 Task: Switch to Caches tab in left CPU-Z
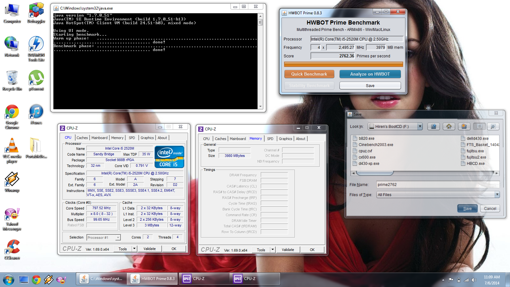pos(82,138)
